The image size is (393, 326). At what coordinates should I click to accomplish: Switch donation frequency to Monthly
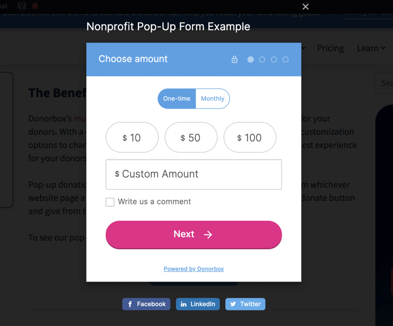click(x=213, y=98)
